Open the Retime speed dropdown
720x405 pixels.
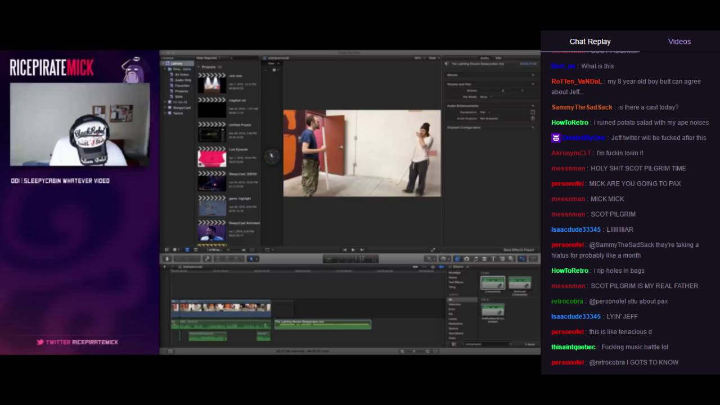click(444, 259)
